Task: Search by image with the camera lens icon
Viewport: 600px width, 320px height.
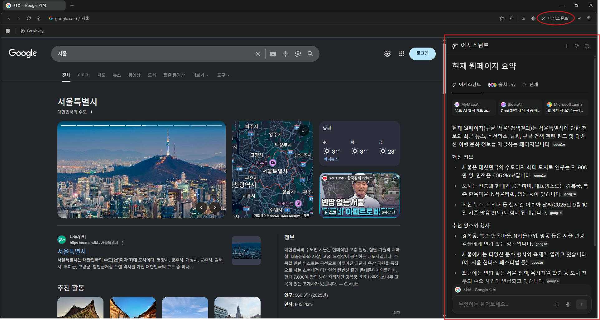Action: [x=298, y=54]
